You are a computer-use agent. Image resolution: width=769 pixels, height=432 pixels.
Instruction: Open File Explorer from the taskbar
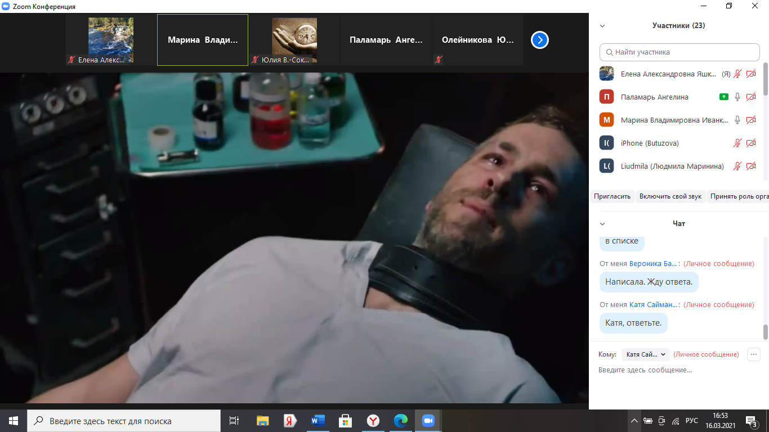(x=263, y=421)
